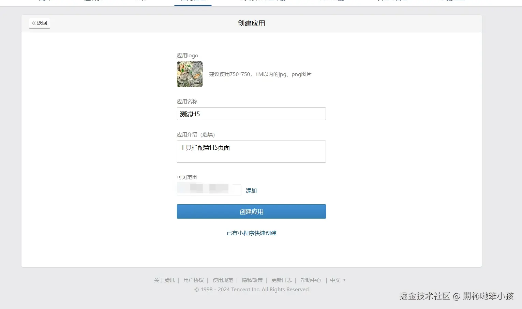Viewport: 522px width, 309px height.
Task: Click the « back arrow icon
Action: click(x=33, y=23)
